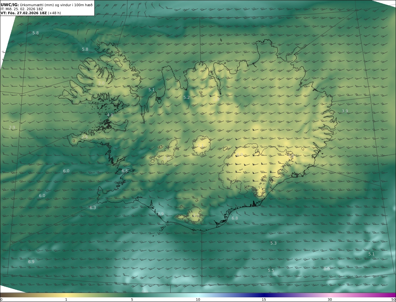Pick the 6.3 value label
This screenshot has height=302, width=396.
pos(93,208)
